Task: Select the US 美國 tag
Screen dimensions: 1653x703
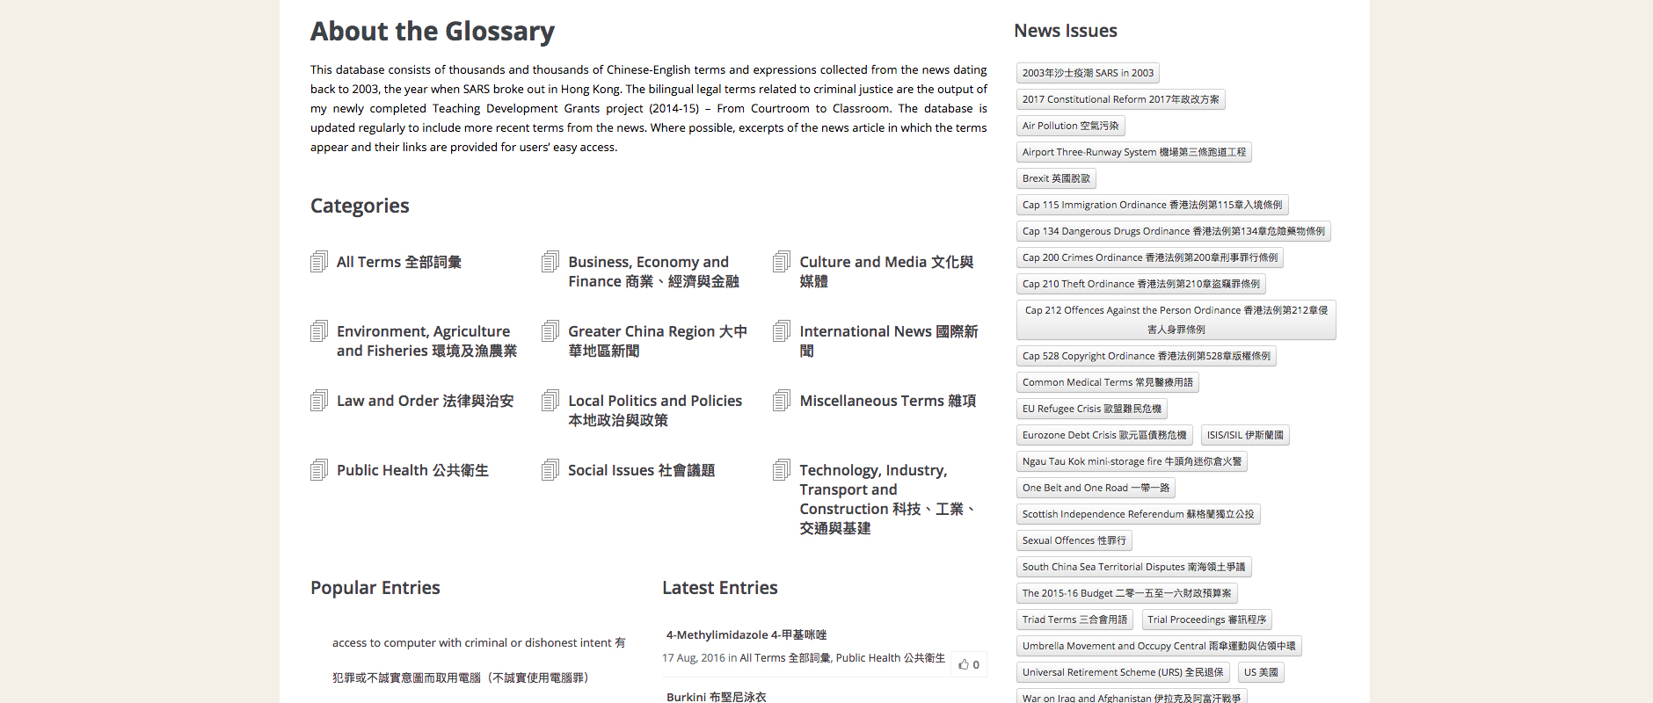Action: point(1261,672)
